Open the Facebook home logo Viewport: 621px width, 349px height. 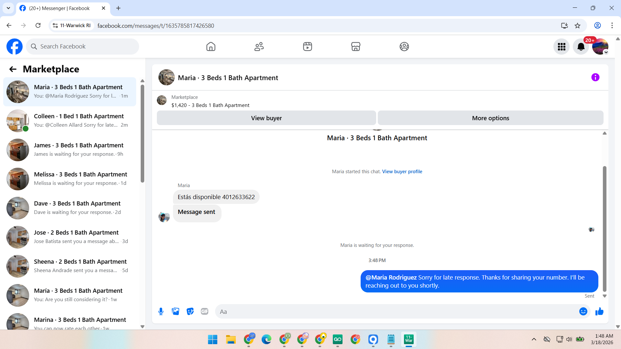15,47
